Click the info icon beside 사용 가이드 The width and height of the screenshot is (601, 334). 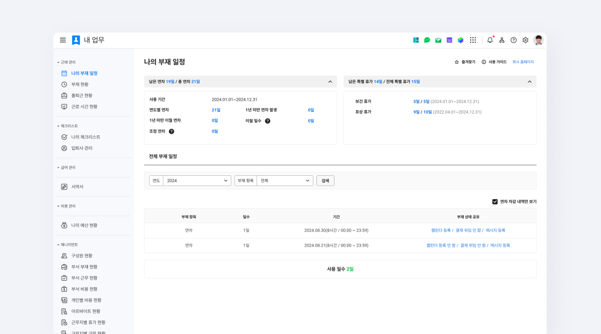(484, 62)
